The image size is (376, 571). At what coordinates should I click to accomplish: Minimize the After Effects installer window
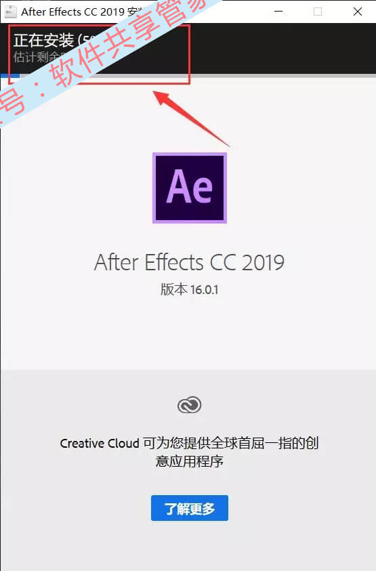[278, 12]
